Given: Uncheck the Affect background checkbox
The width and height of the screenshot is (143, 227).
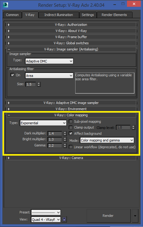Looking at the screenshot, I should pyautogui.click(x=71, y=133).
